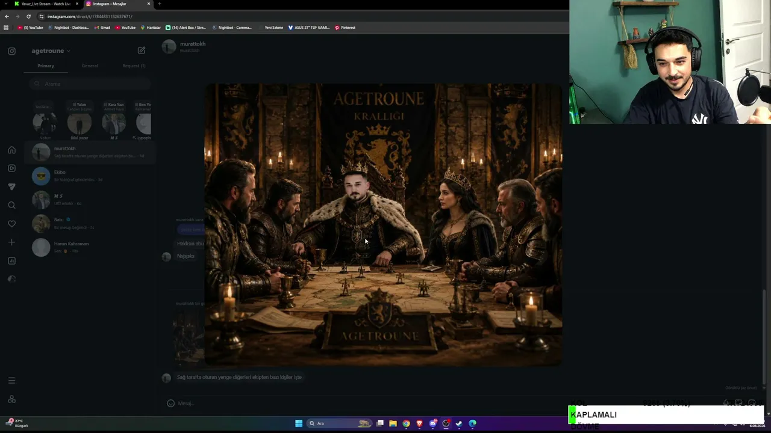Image resolution: width=771 pixels, height=433 pixels.
Task: Open Google Chrome from the taskbar
Action: point(406,423)
